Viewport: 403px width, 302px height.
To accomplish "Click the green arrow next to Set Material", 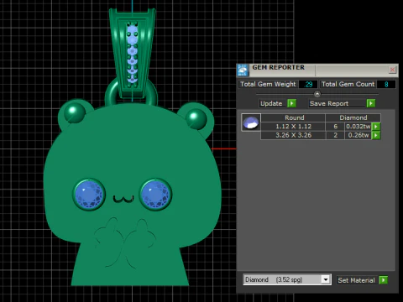I will coord(383,280).
